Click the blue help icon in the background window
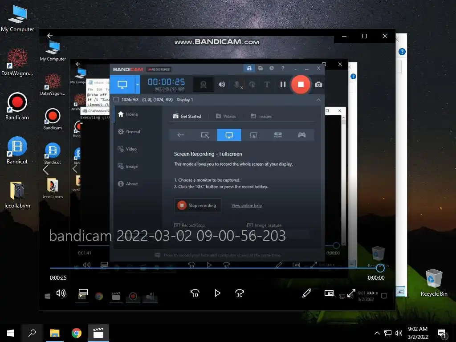Screen dimensions: 456x342 [402, 52]
